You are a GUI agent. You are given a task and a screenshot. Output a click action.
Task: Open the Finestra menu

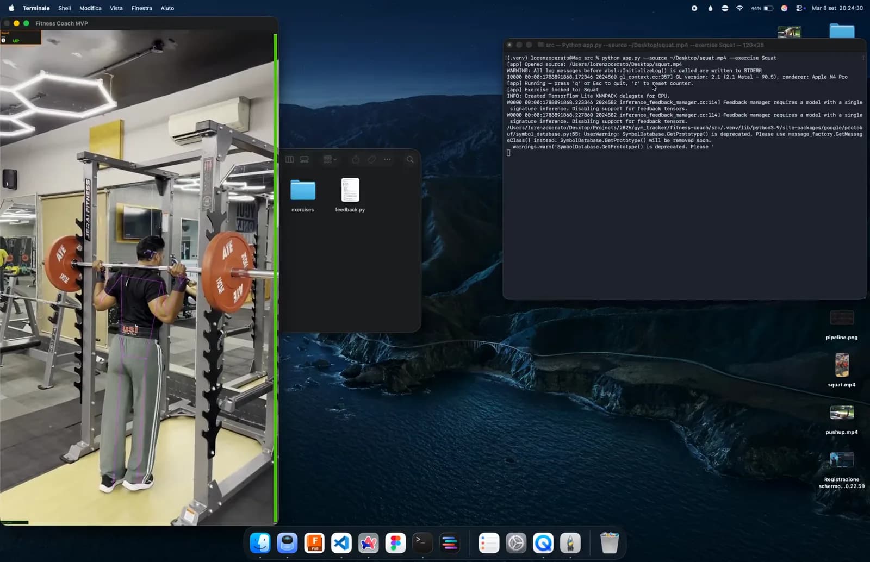tap(142, 8)
